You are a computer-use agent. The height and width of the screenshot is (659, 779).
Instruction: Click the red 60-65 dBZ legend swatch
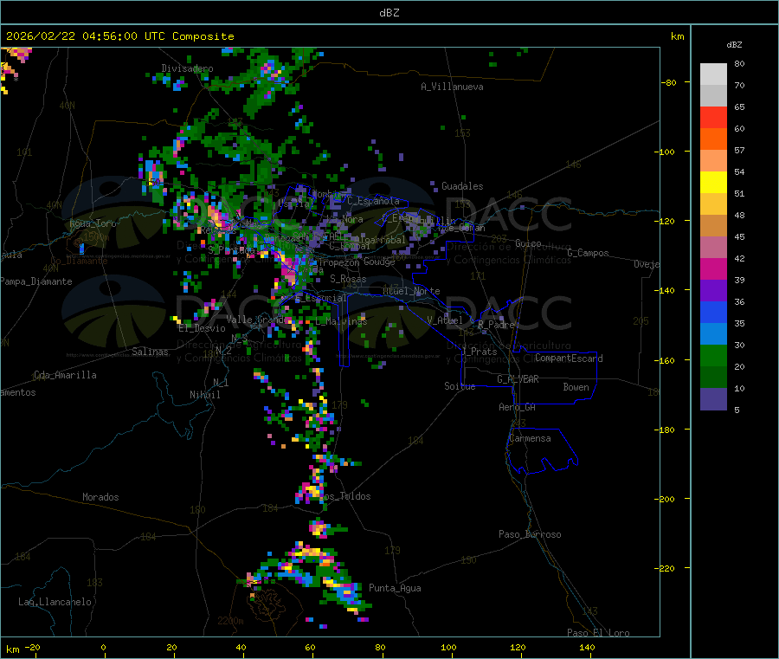coord(713,117)
